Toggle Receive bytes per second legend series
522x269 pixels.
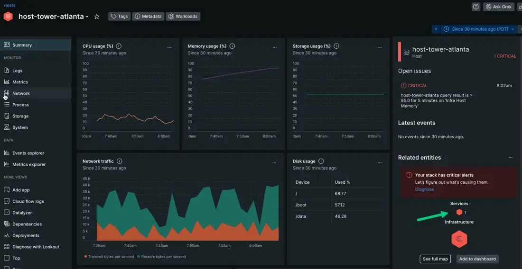point(161,257)
